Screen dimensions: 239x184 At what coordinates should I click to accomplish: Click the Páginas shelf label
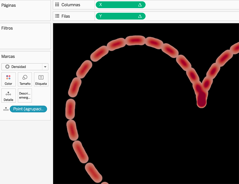[8, 5]
